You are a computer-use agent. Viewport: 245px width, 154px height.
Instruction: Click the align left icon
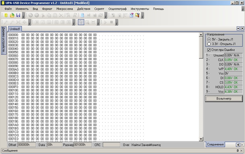56,22
